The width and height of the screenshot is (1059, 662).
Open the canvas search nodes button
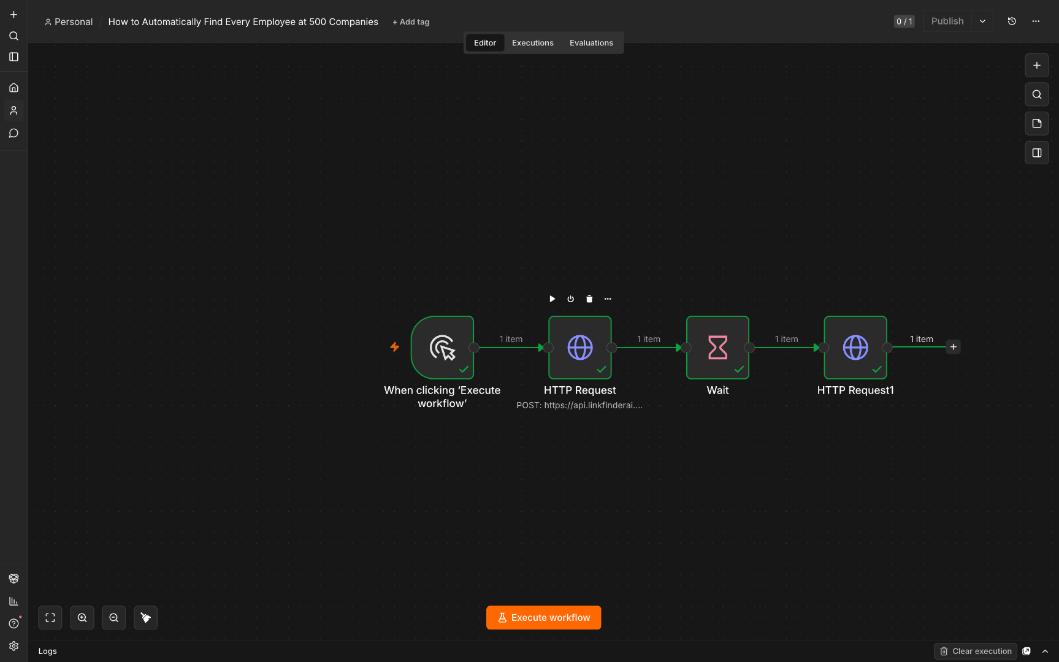(x=1037, y=94)
